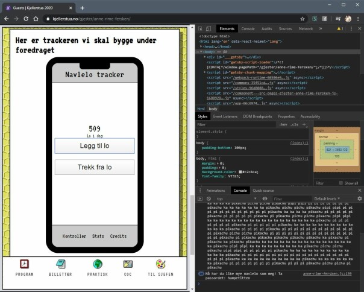The height and width of the screenshot is (292, 364).
Task: Open the top context dropdown
Action: 236,198
